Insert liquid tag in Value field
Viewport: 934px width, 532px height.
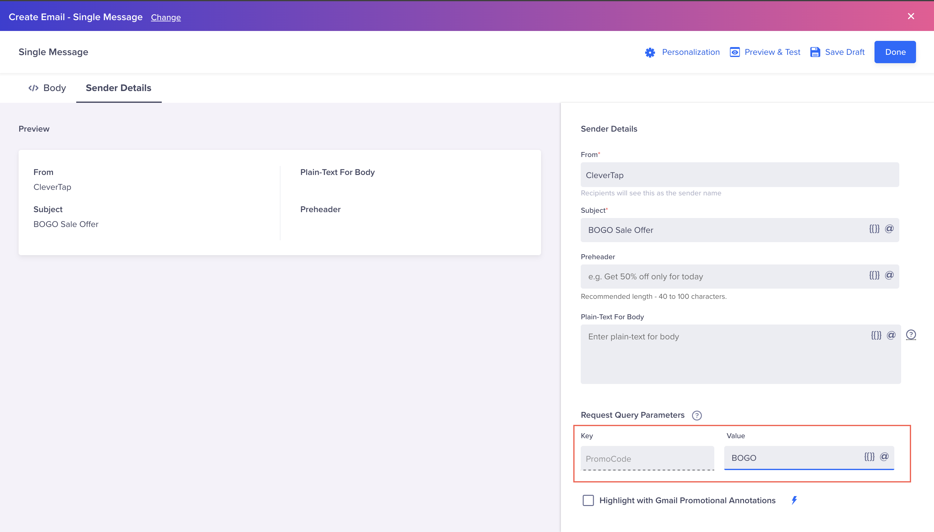[869, 456]
